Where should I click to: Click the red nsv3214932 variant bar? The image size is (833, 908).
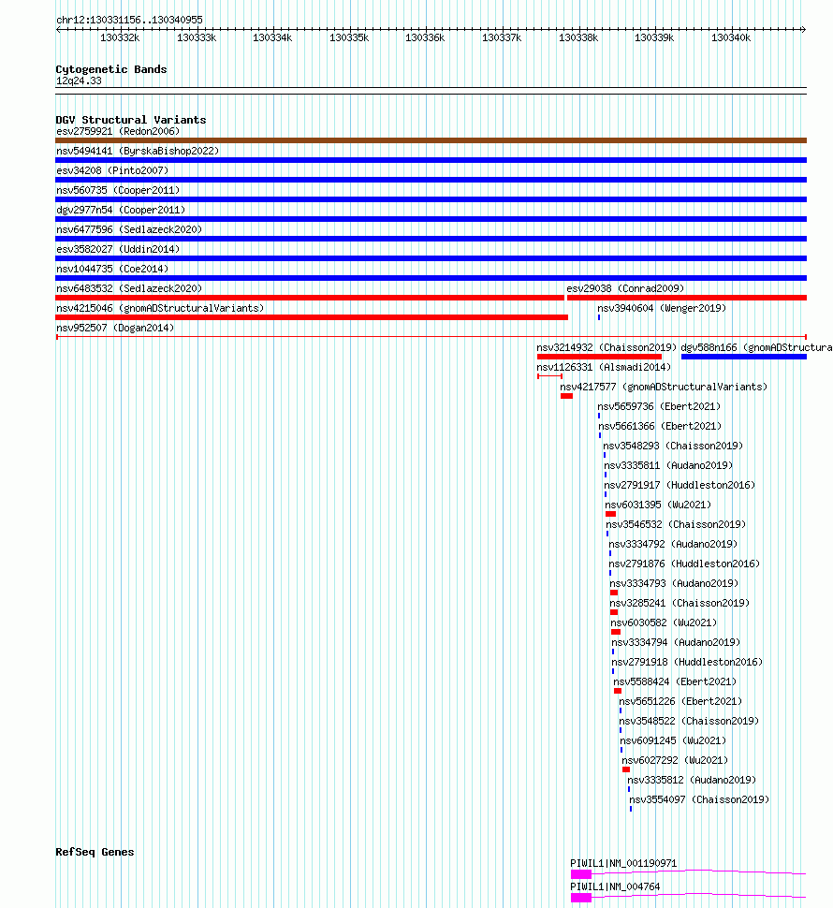[599, 357]
